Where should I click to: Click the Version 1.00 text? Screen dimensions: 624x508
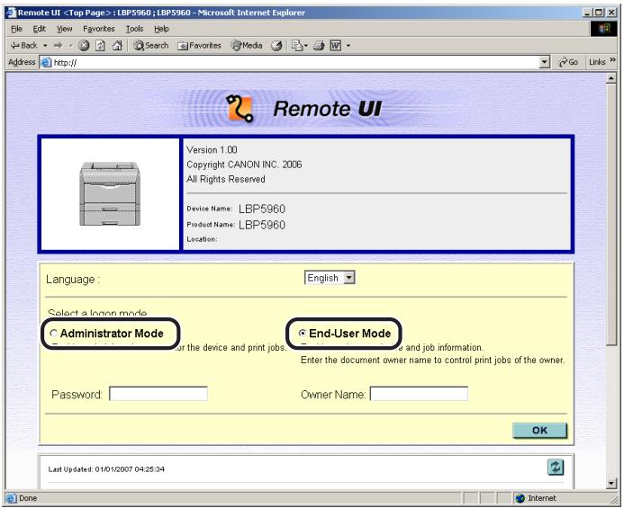212,150
